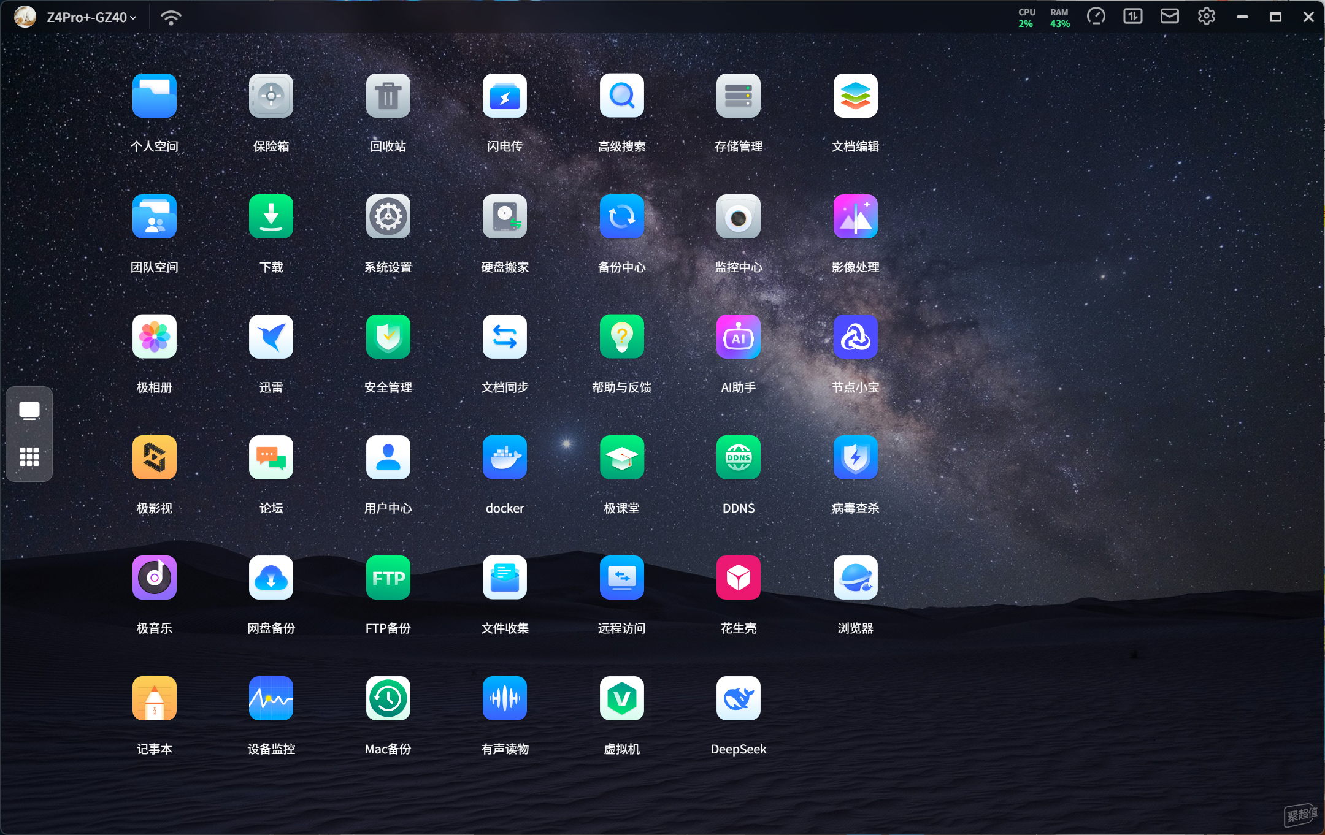The width and height of the screenshot is (1325, 835).
Task: Launch 文档编辑 document editor
Action: click(x=855, y=96)
